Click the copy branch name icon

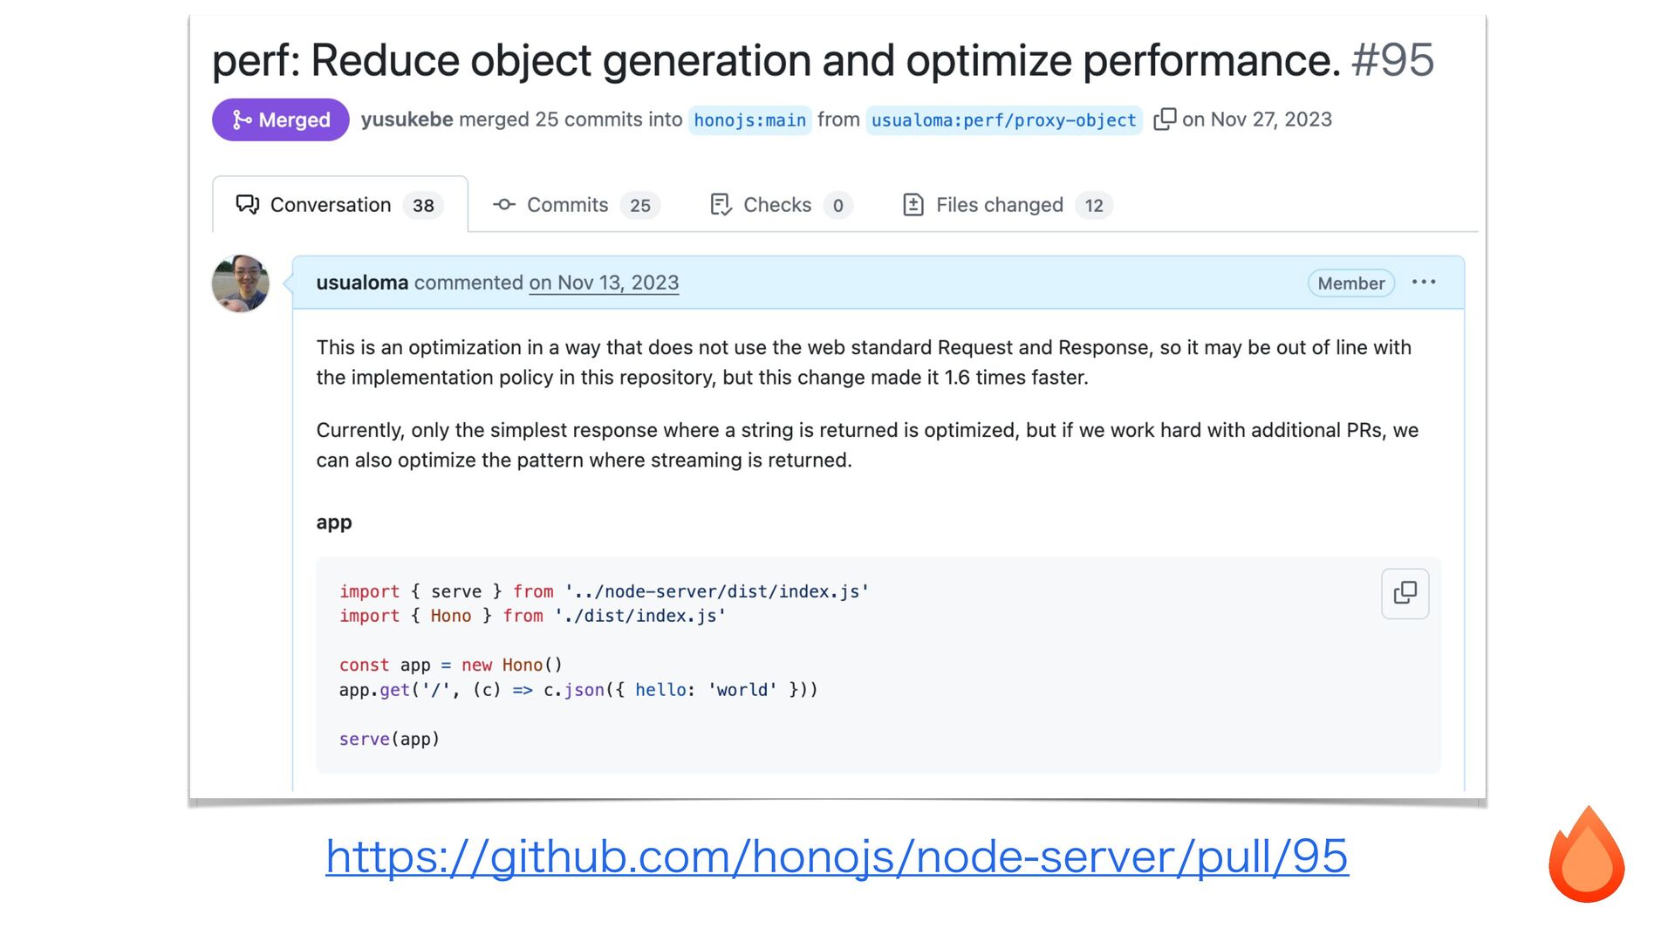coord(1165,119)
